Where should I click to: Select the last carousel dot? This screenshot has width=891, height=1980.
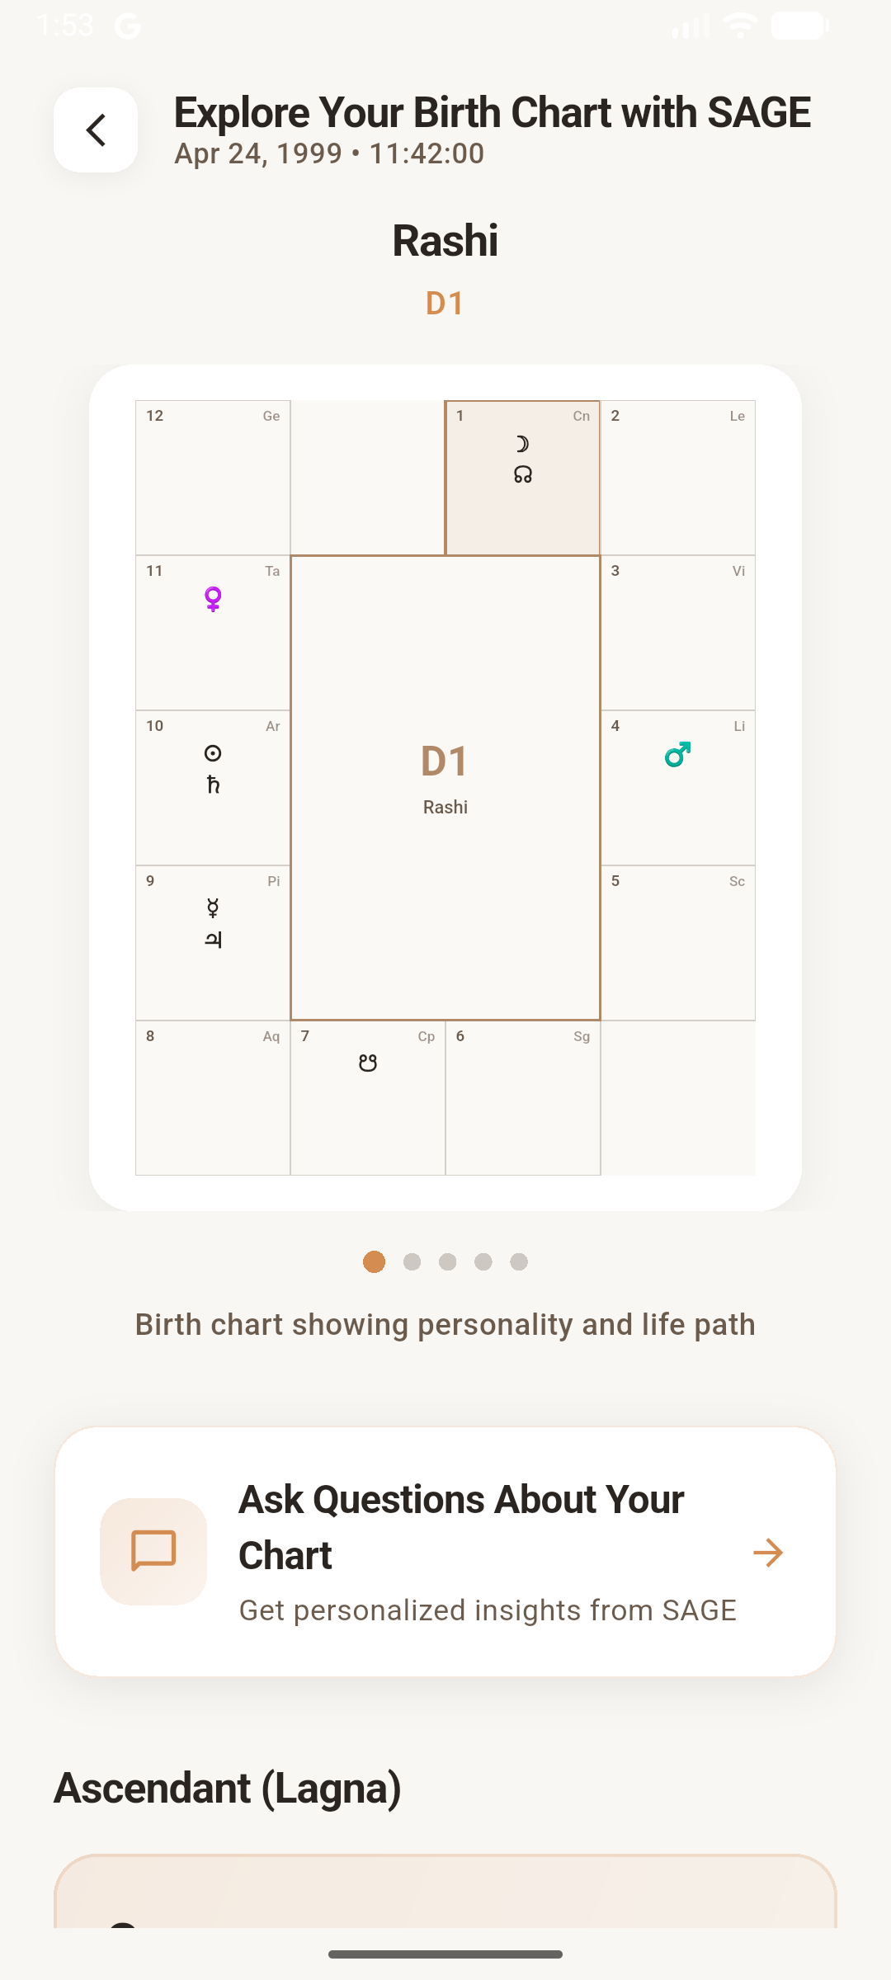click(519, 1261)
